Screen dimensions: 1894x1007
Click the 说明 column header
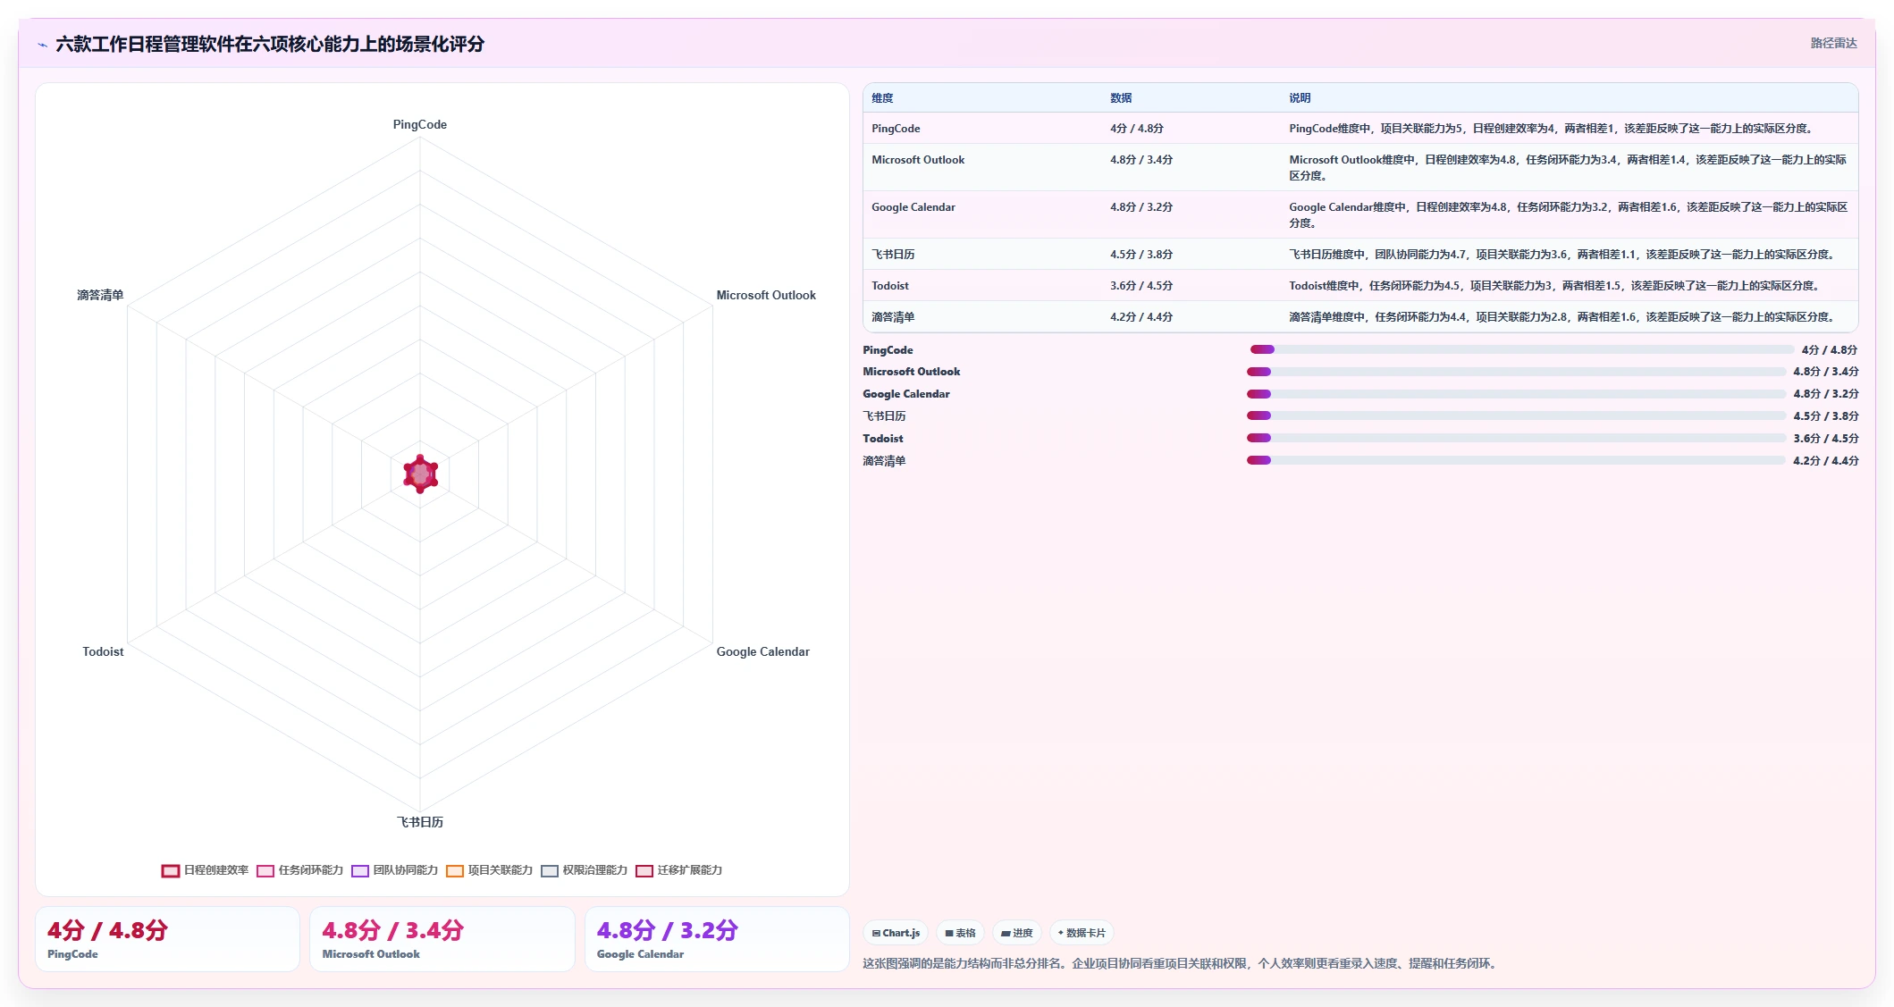(x=1300, y=98)
